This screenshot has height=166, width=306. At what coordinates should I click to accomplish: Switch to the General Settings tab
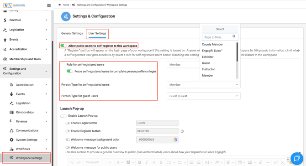(72, 33)
